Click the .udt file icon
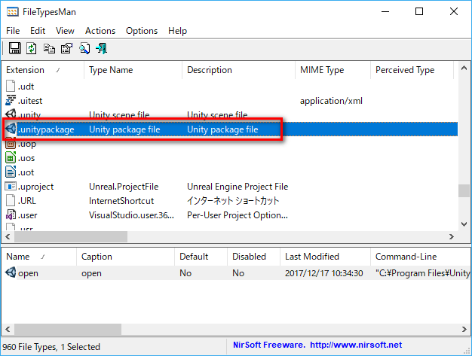Image resolution: width=472 pixels, height=356 pixels. pyautogui.click(x=11, y=87)
